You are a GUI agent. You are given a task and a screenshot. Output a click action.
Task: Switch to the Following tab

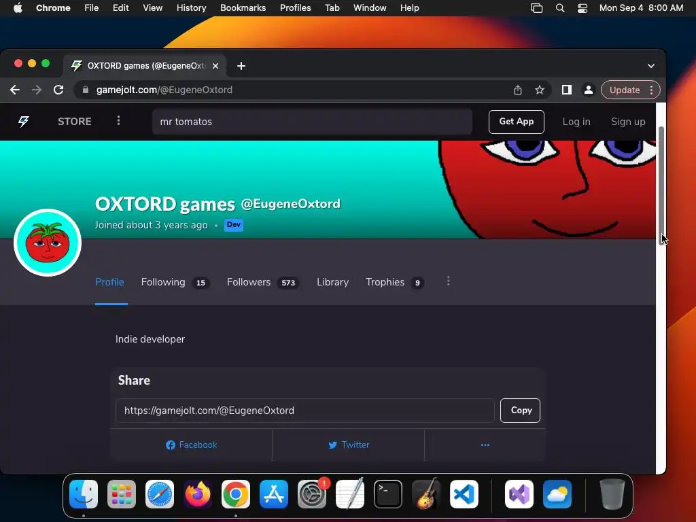tap(175, 282)
